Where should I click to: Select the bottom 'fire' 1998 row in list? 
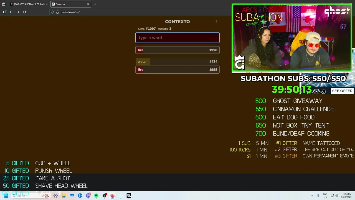pyautogui.click(x=177, y=69)
